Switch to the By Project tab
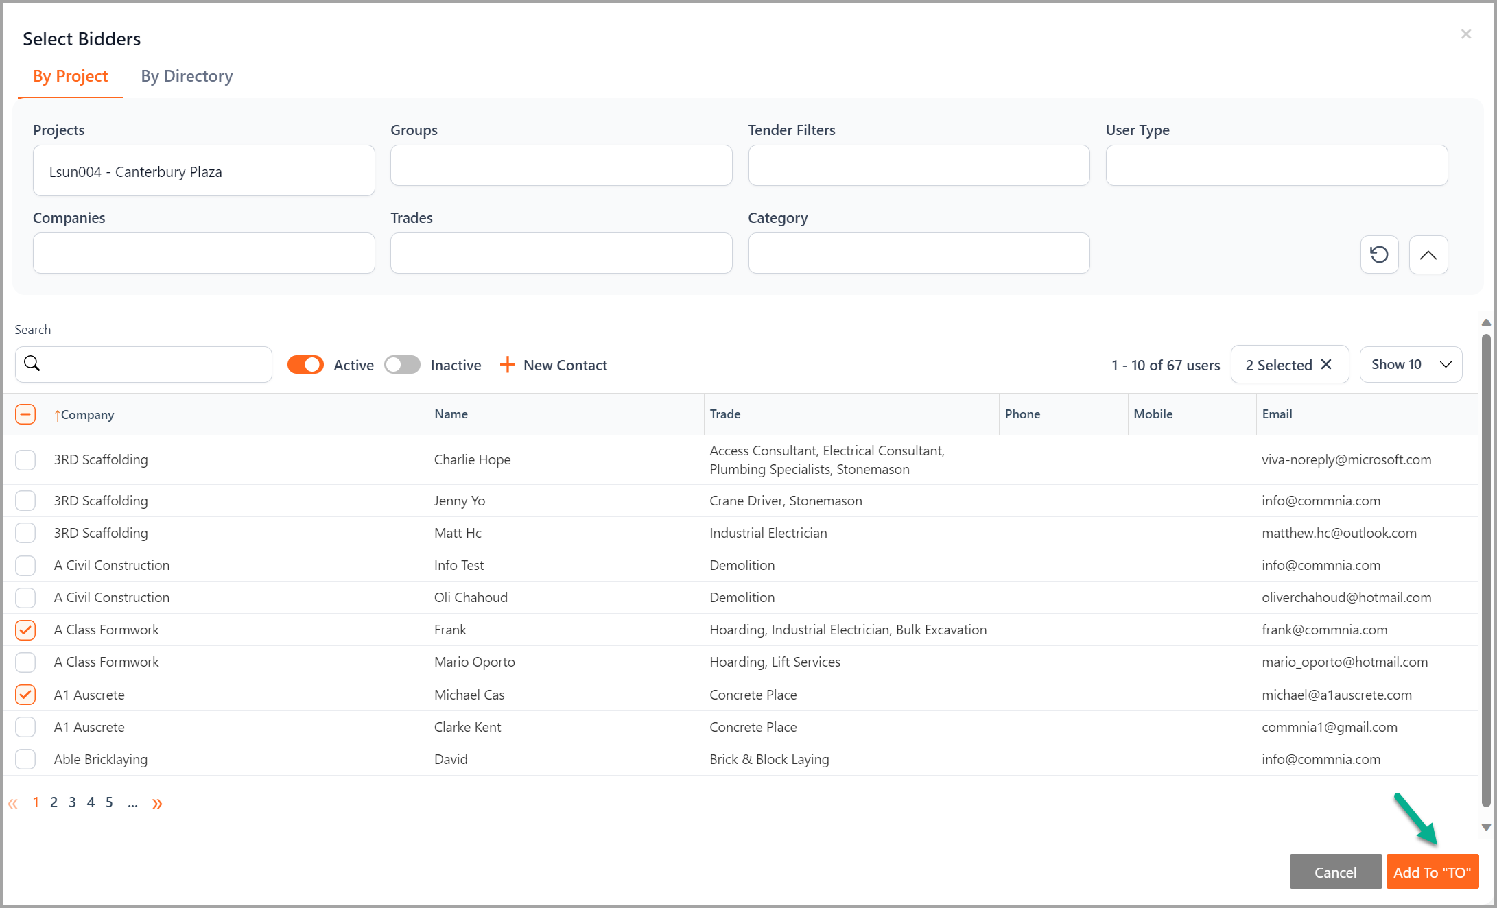 point(71,76)
